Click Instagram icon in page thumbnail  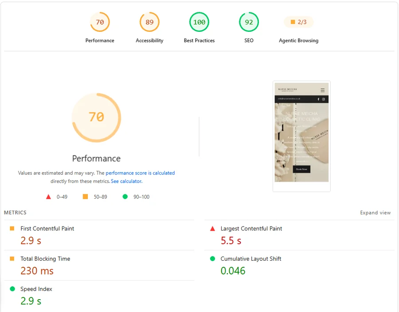[324, 99]
